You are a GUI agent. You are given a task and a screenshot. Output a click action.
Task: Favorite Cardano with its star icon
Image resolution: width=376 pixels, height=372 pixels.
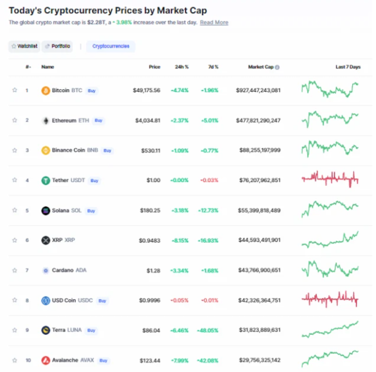pos(14,270)
